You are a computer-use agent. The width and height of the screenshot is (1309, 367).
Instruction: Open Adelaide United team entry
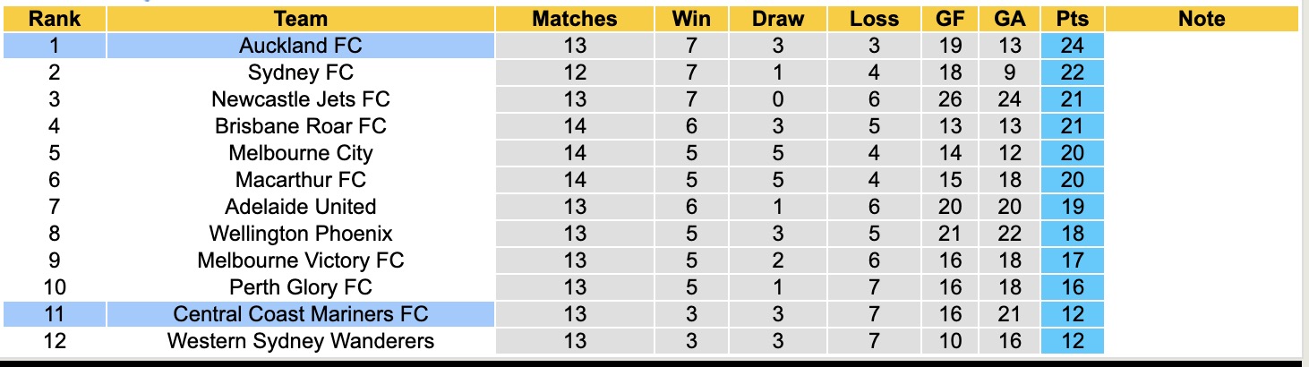[300, 207]
